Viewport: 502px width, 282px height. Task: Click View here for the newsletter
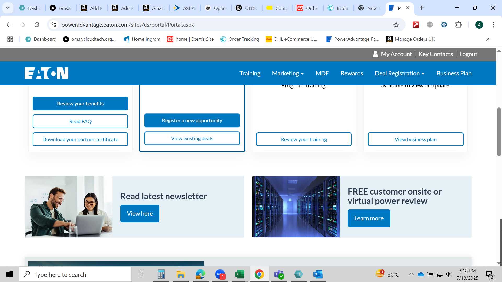pyautogui.click(x=140, y=214)
